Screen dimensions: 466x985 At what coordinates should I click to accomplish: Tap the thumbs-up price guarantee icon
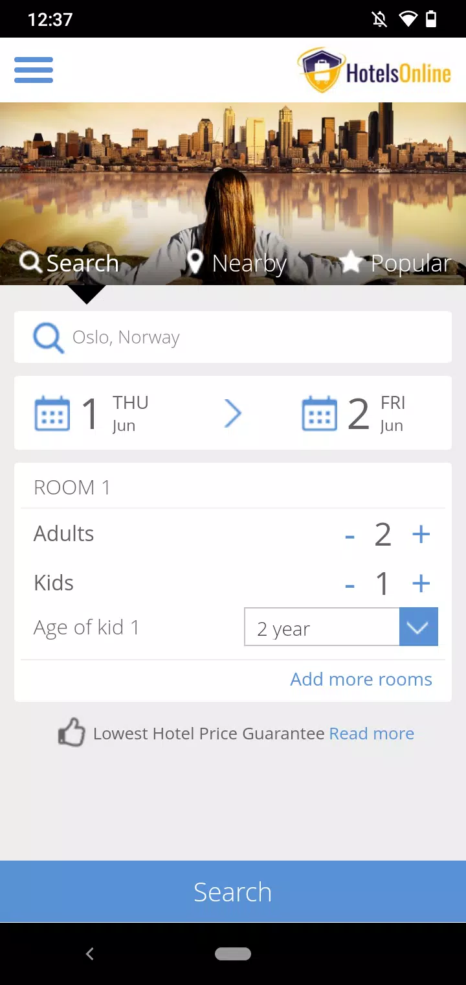point(72,733)
